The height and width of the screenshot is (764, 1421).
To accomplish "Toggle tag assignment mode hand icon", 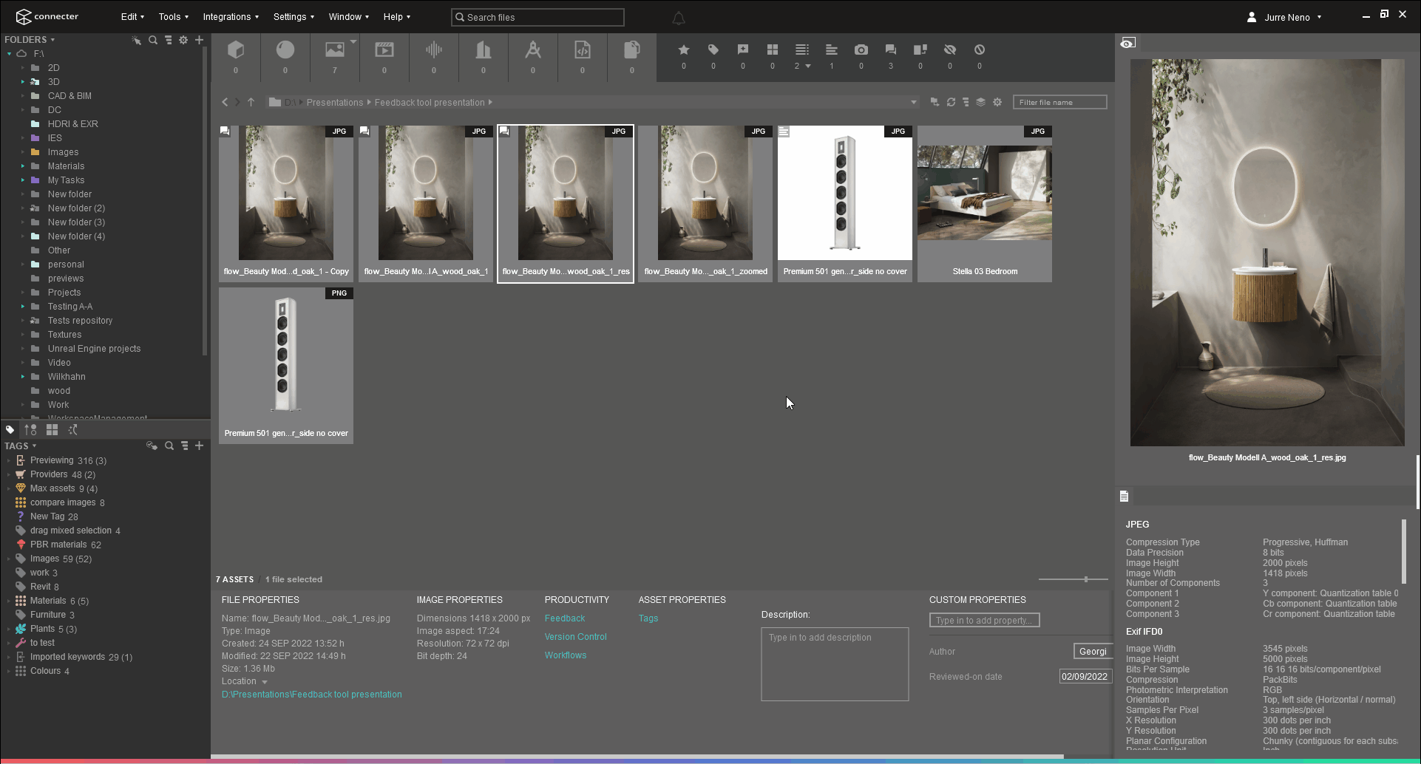I will click(152, 446).
